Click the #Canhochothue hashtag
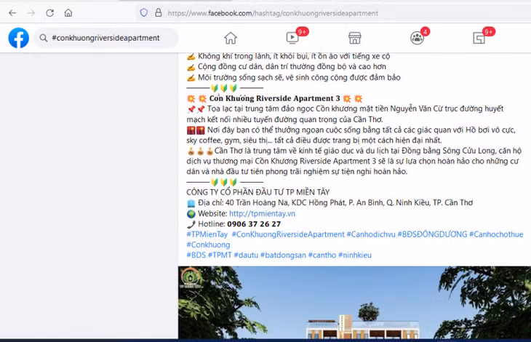Image resolution: width=531 pixels, height=342 pixels. pyautogui.click(x=496, y=234)
